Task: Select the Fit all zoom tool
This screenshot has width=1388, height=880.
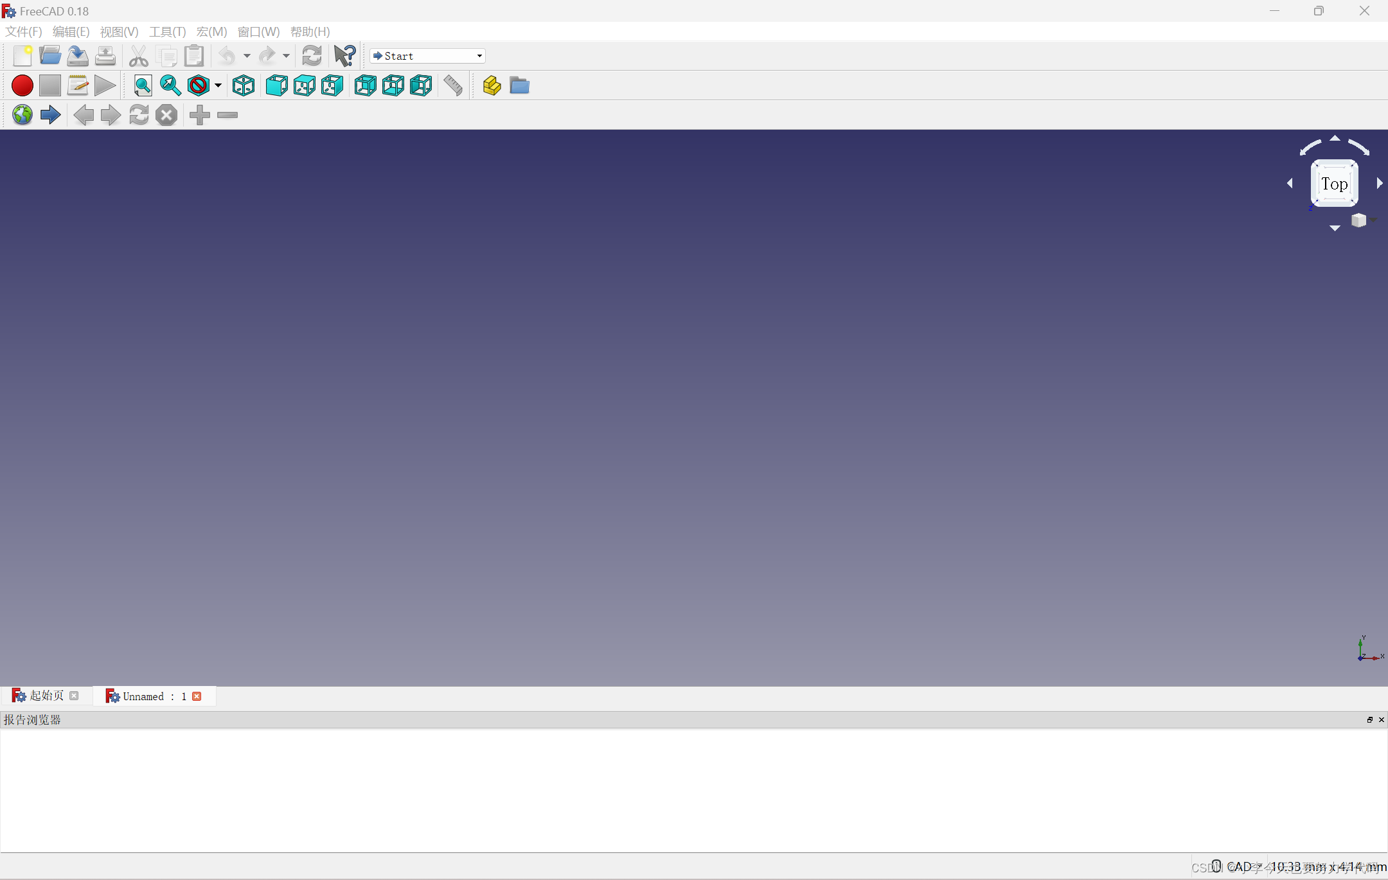Action: [x=142, y=85]
